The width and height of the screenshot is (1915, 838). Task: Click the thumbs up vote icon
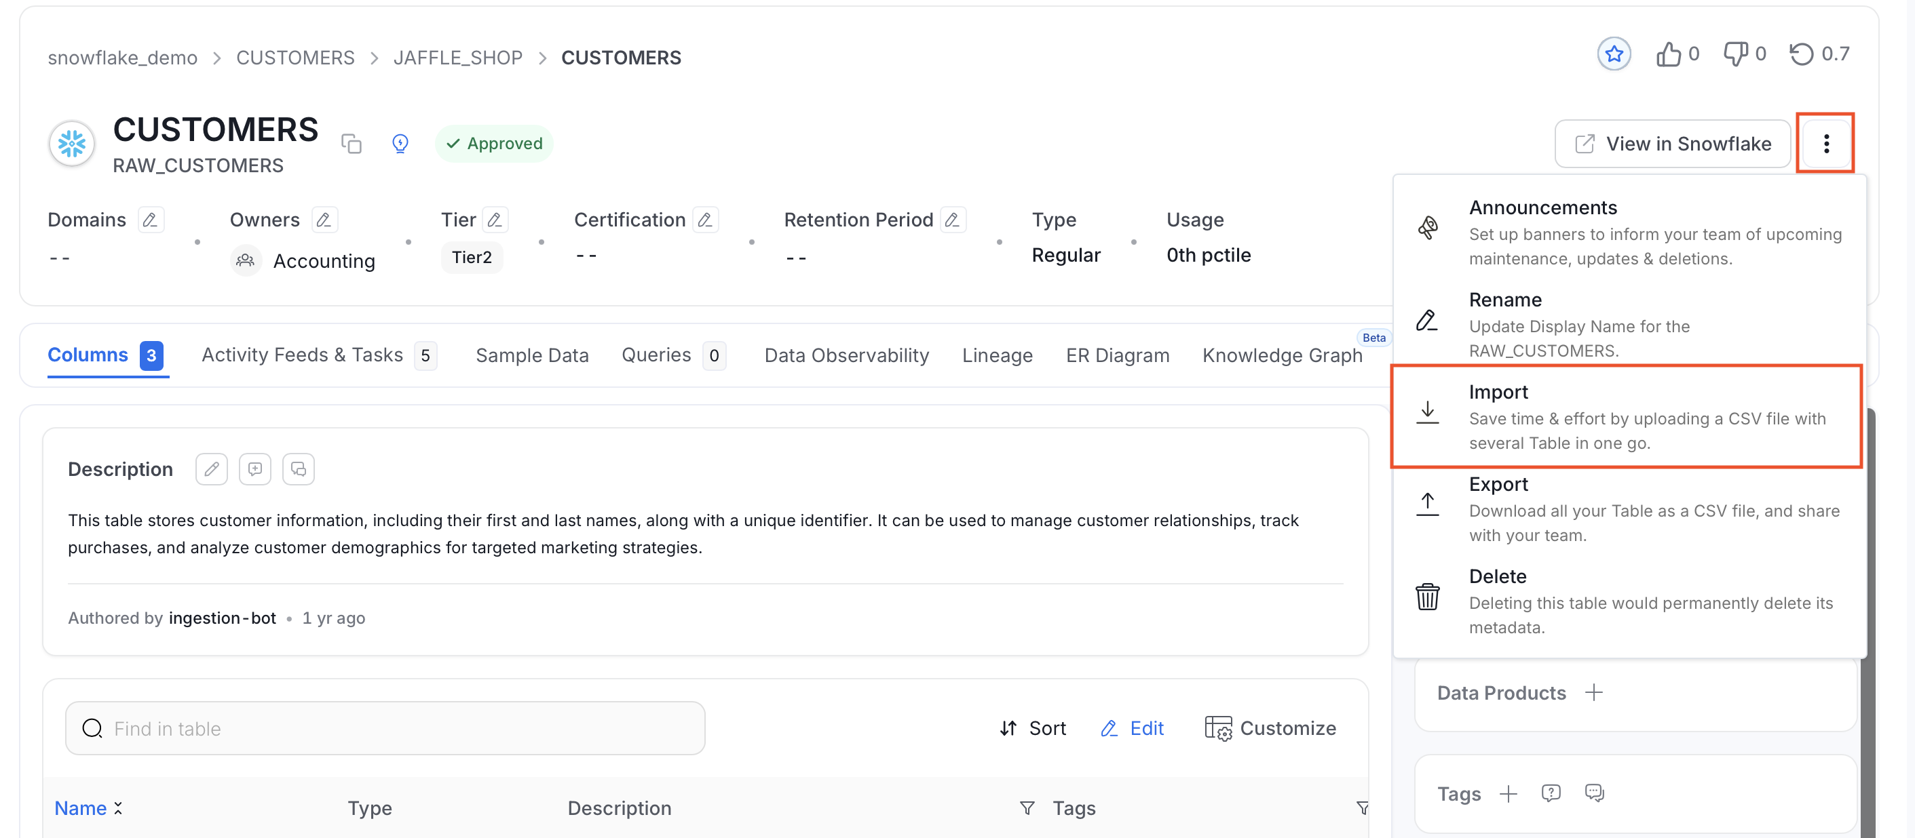coord(1668,54)
